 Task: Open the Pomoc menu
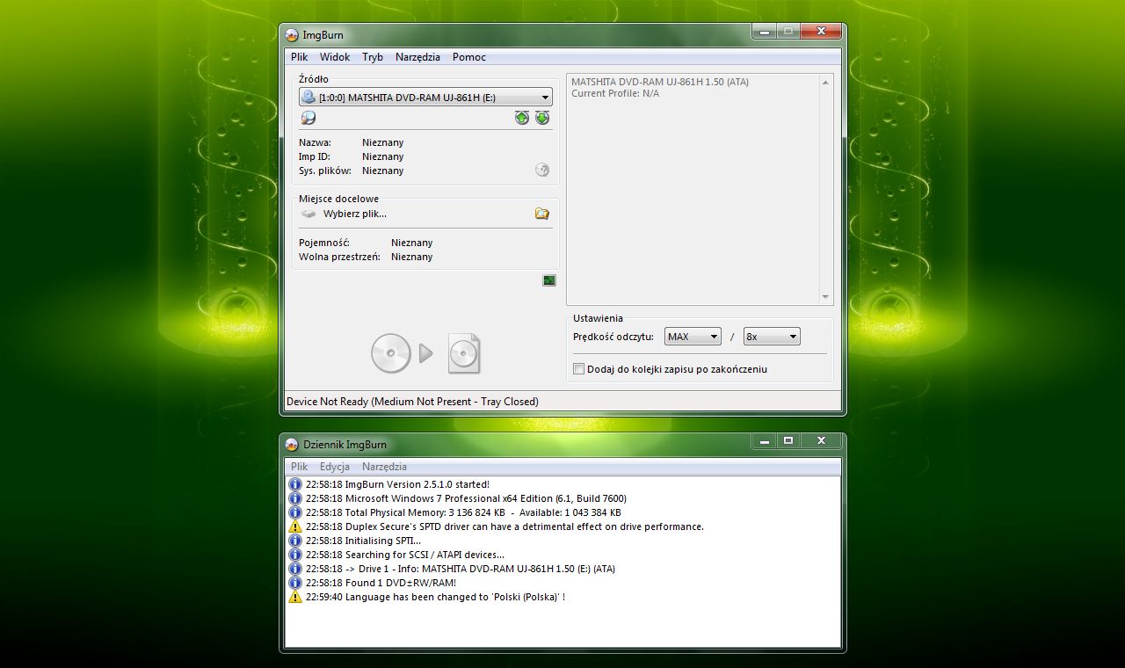(x=469, y=57)
